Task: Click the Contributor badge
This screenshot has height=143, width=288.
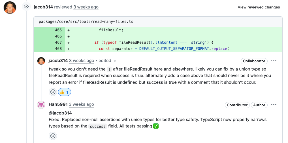Action: tap(237, 105)
